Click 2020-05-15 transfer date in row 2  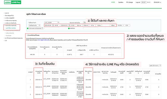[x=39, y=87]
